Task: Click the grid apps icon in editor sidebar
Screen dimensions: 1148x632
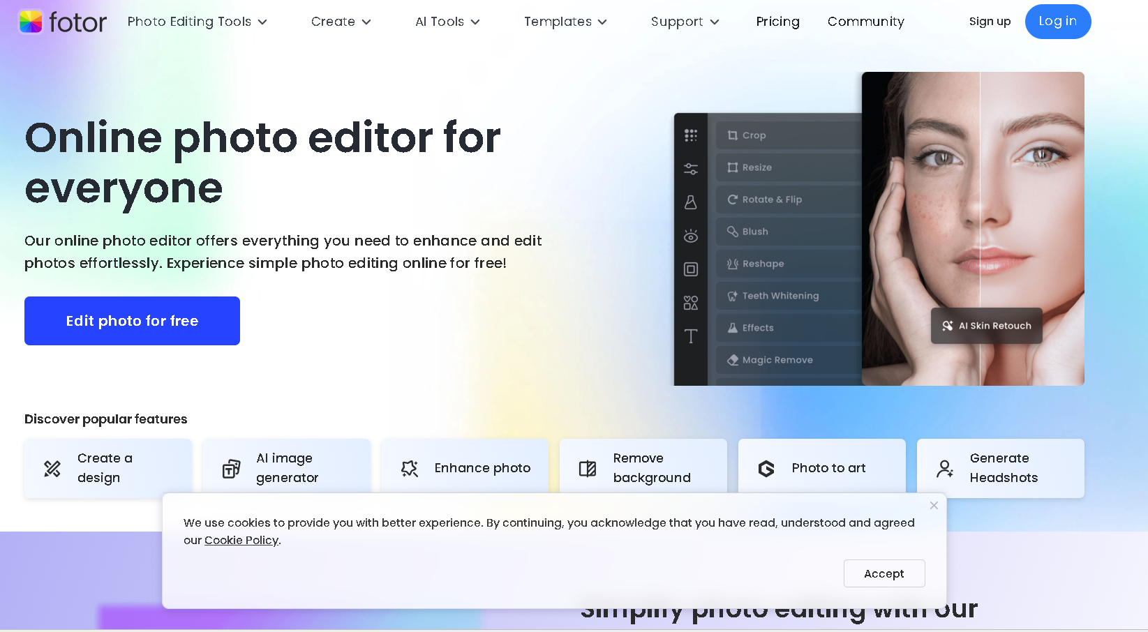Action: 691,135
